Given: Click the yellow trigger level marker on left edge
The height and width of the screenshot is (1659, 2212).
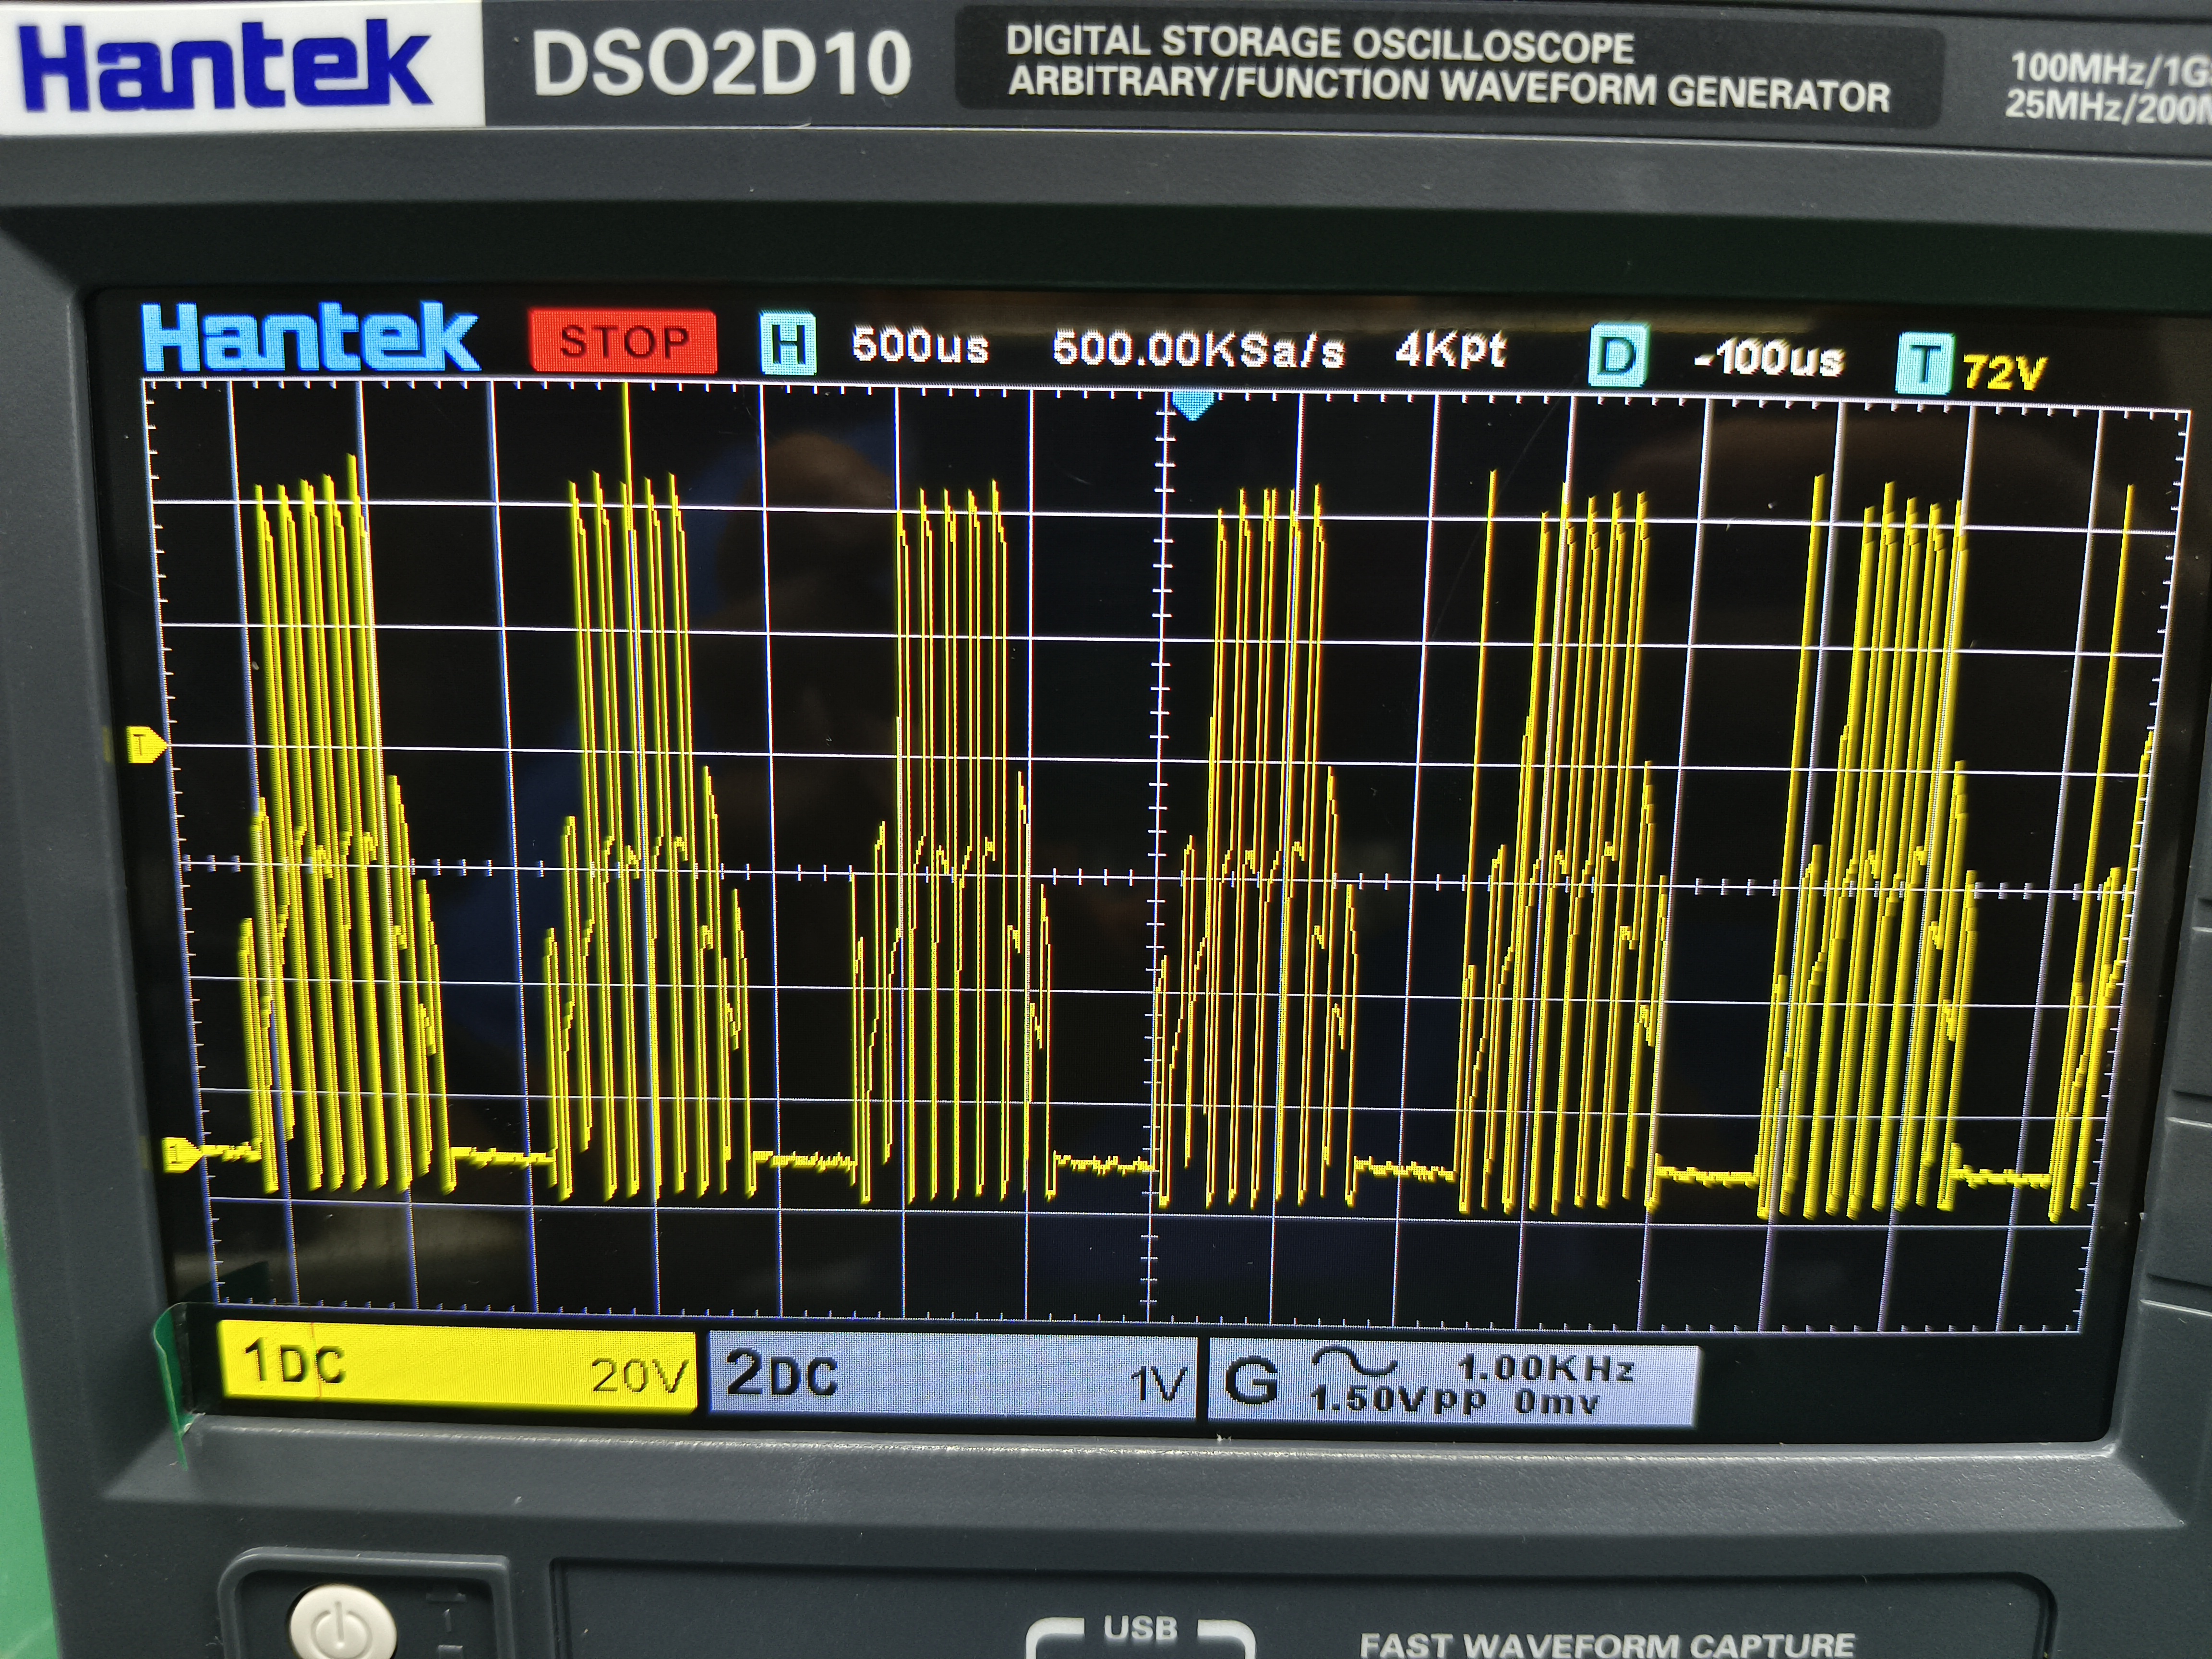Looking at the screenshot, I should tap(148, 744).
